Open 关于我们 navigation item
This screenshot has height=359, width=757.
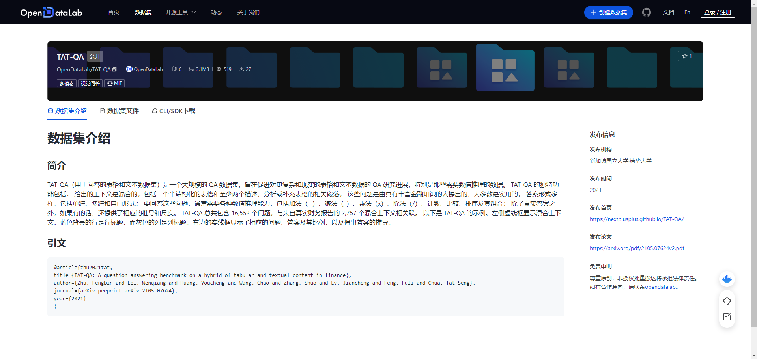(x=248, y=12)
